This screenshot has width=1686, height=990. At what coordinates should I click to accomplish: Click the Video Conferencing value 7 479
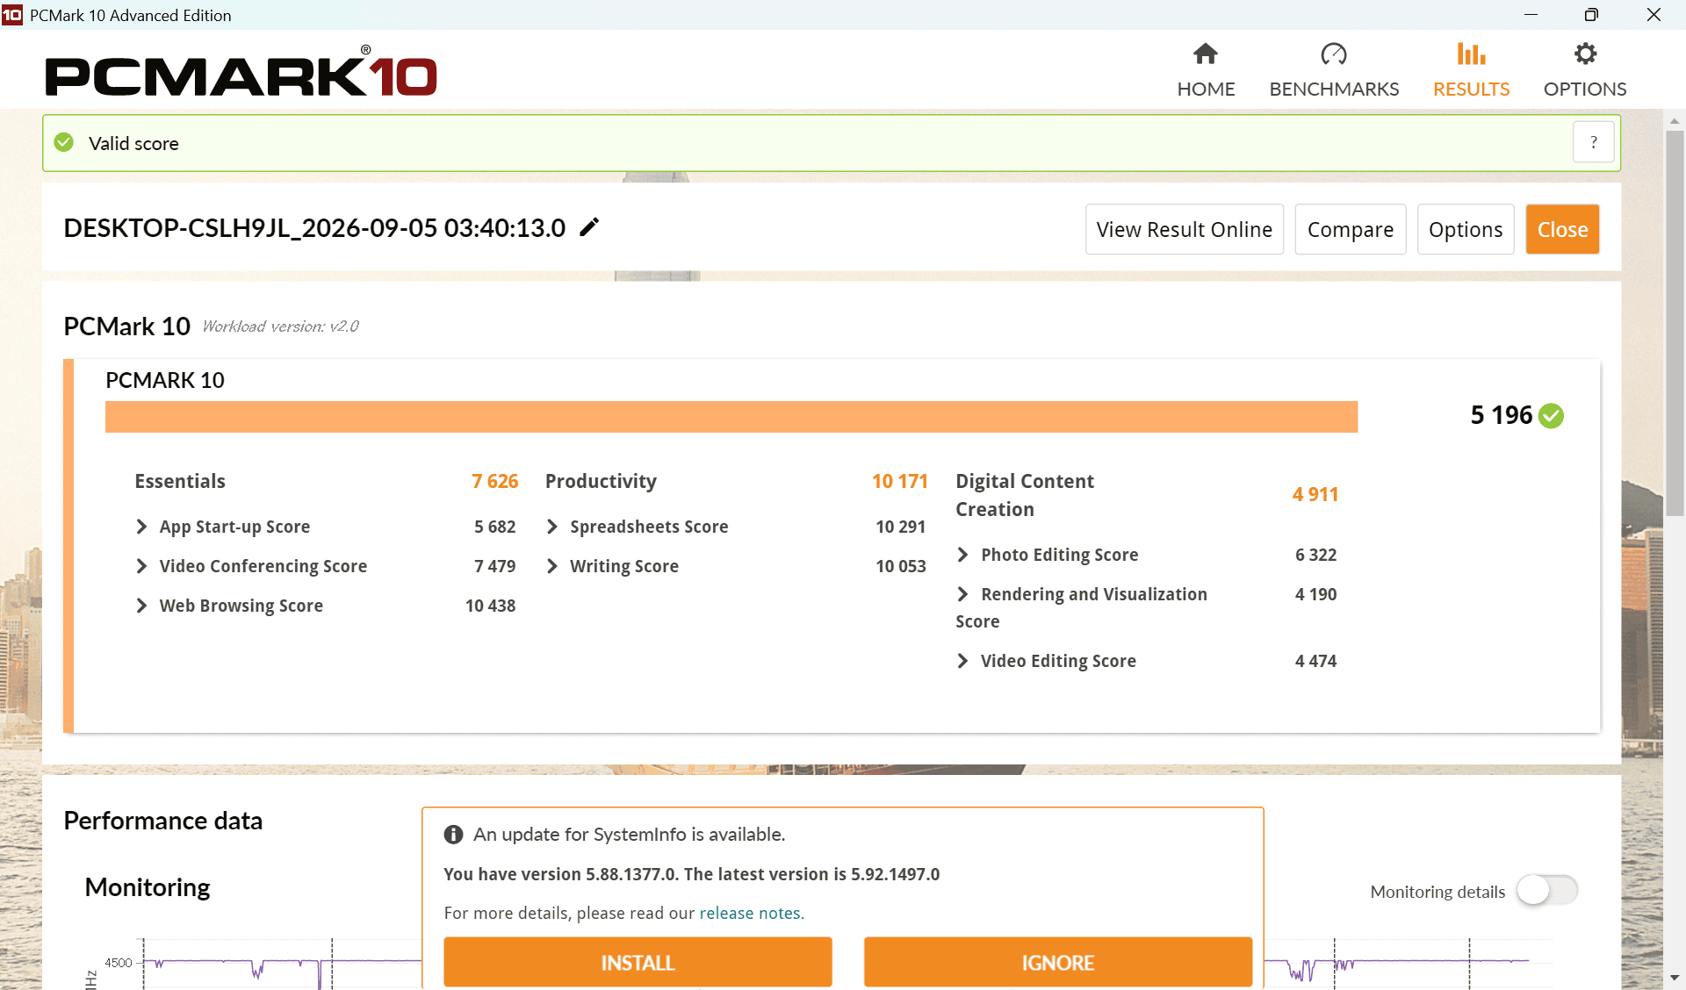pyautogui.click(x=494, y=566)
